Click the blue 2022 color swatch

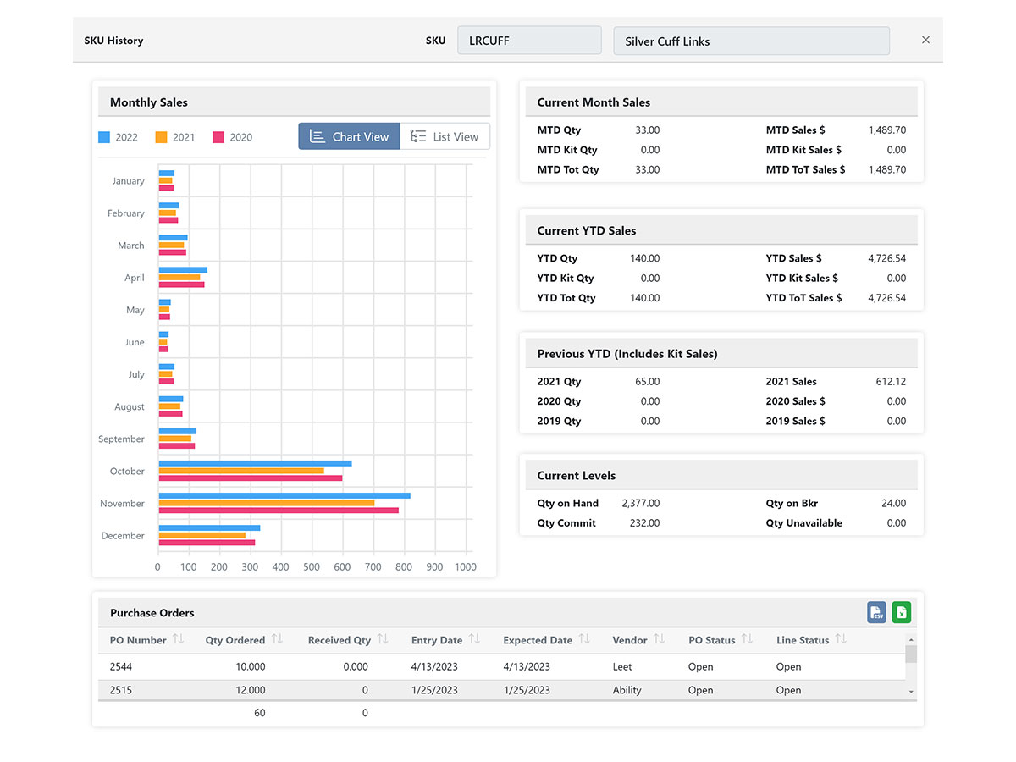(105, 136)
